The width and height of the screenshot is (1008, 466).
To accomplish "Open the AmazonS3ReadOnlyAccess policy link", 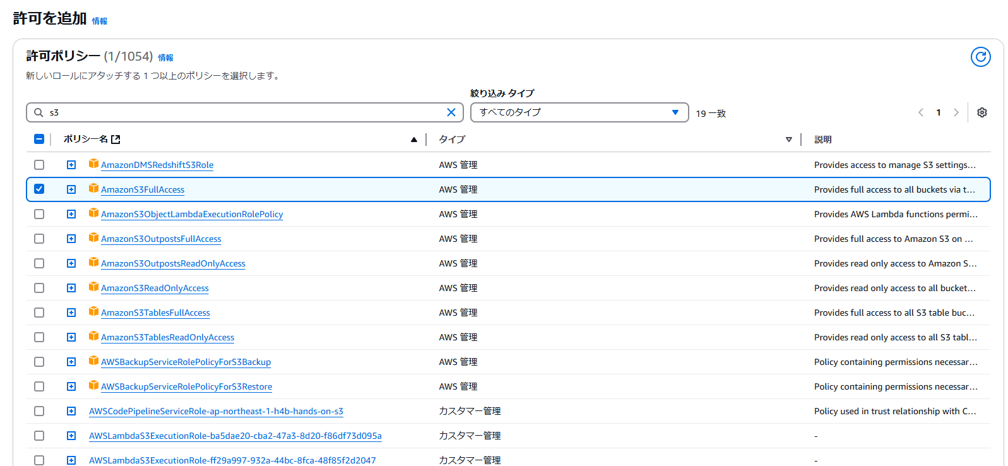I will point(155,288).
